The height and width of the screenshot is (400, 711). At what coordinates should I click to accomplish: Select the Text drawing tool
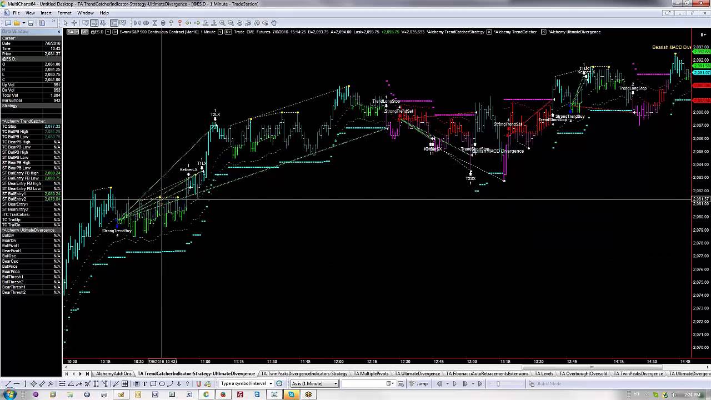[x=144, y=383]
